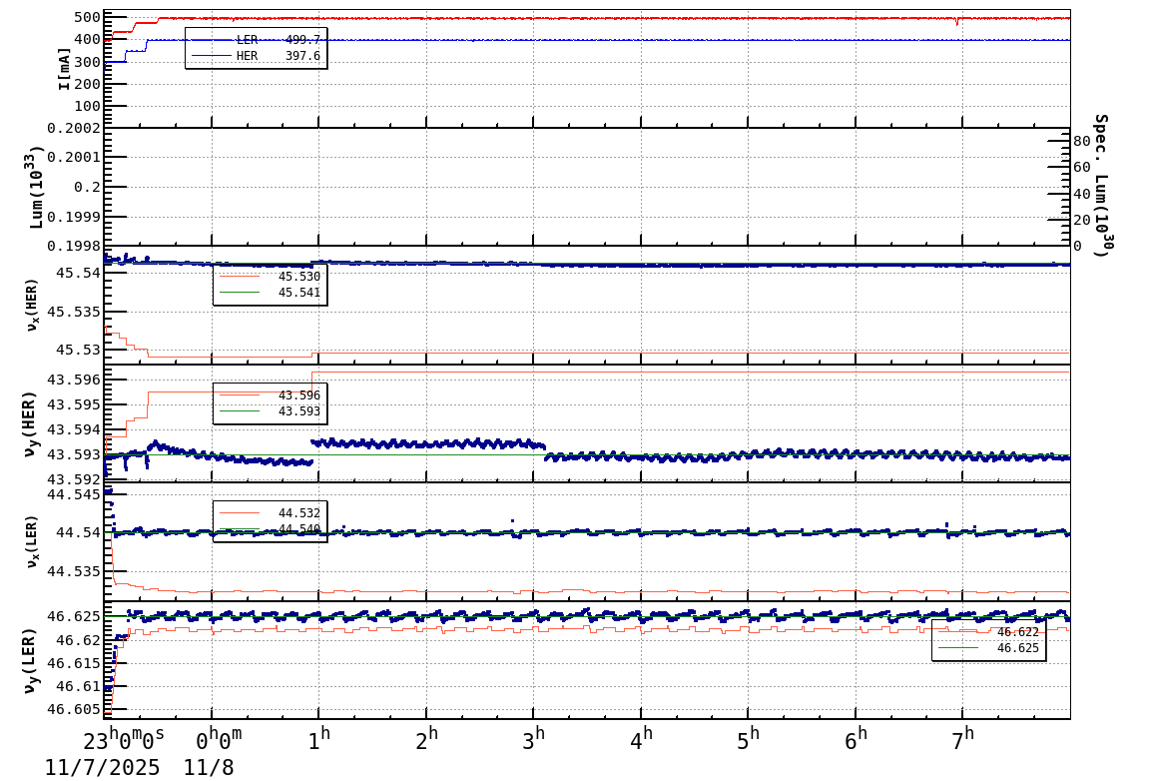Viewport: 1152px width, 781px height.
Task: Click the red 43.596 line sample in νy(HER) legend
Action: (x=240, y=394)
